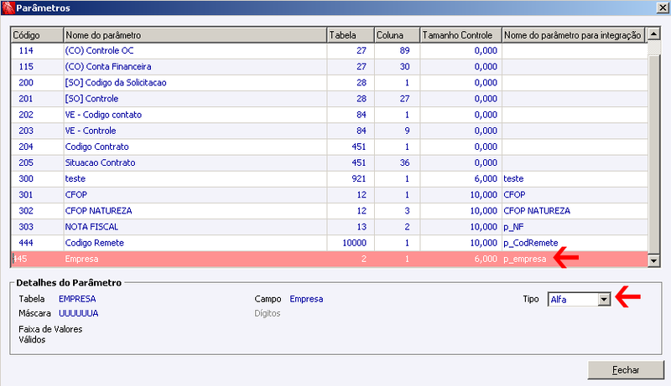Select the parameter name cell 'CFOP' of row 301
The image size is (671, 386).
point(195,195)
